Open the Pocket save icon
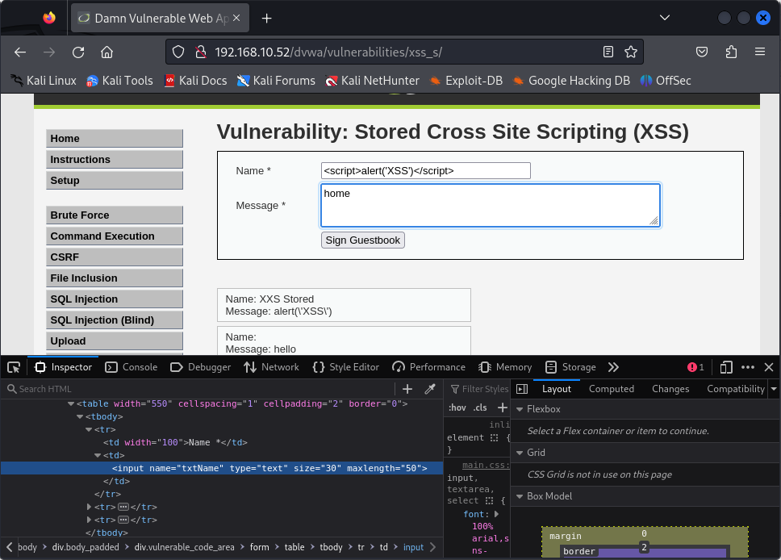781x560 pixels. click(x=702, y=52)
